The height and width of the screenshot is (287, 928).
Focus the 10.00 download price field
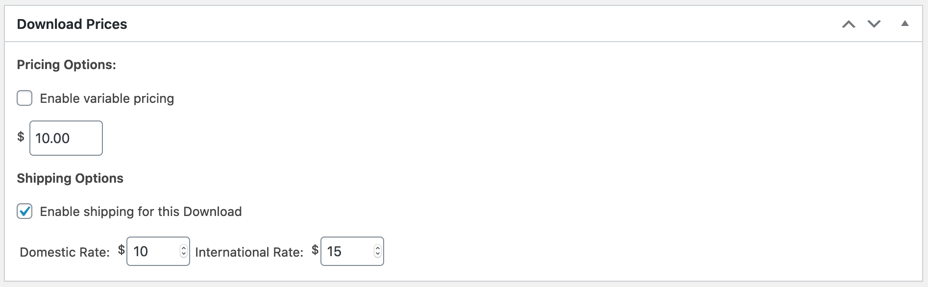[66, 138]
